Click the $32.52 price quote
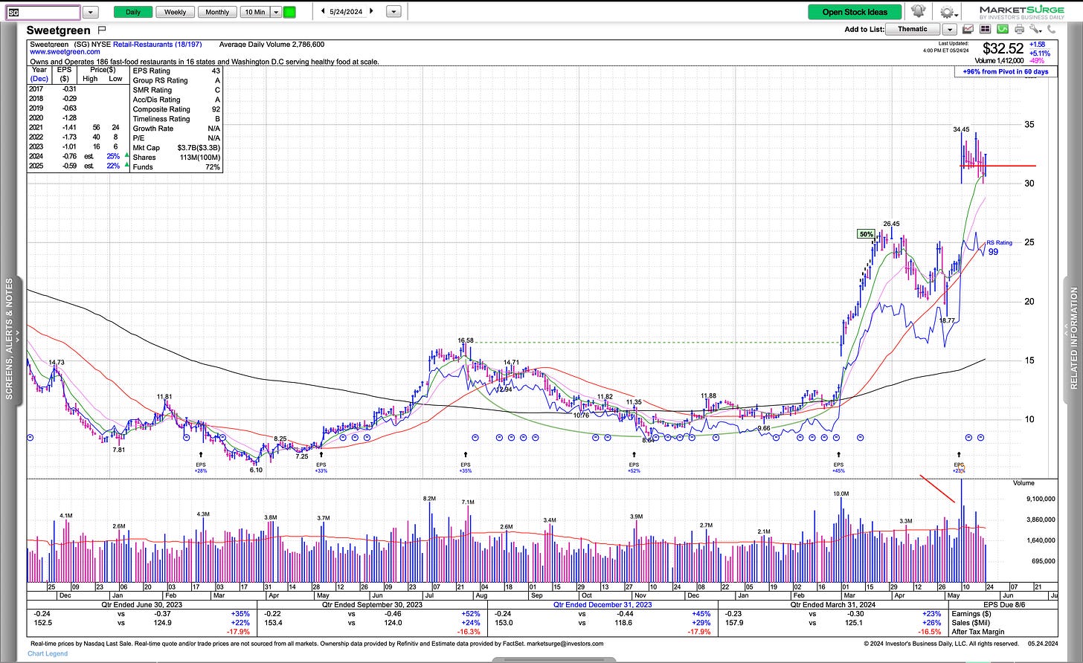Screen dimensions: 1083x663 [1003, 49]
